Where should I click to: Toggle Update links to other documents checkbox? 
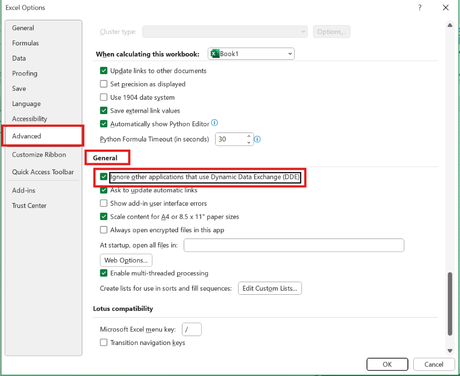coord(104,71)
